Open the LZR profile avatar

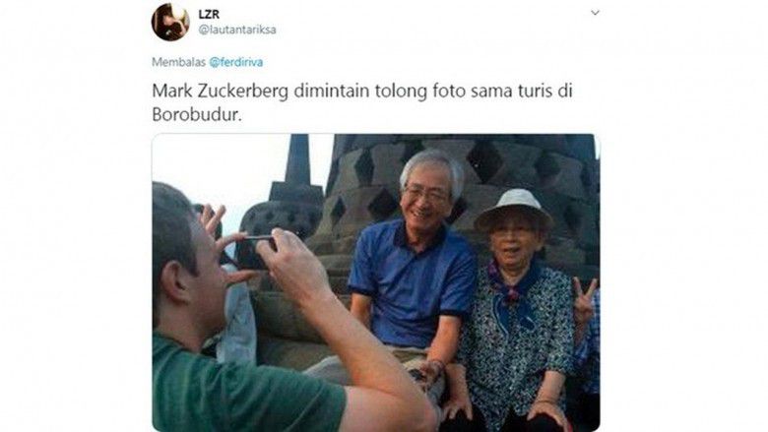tap(170, 22)
